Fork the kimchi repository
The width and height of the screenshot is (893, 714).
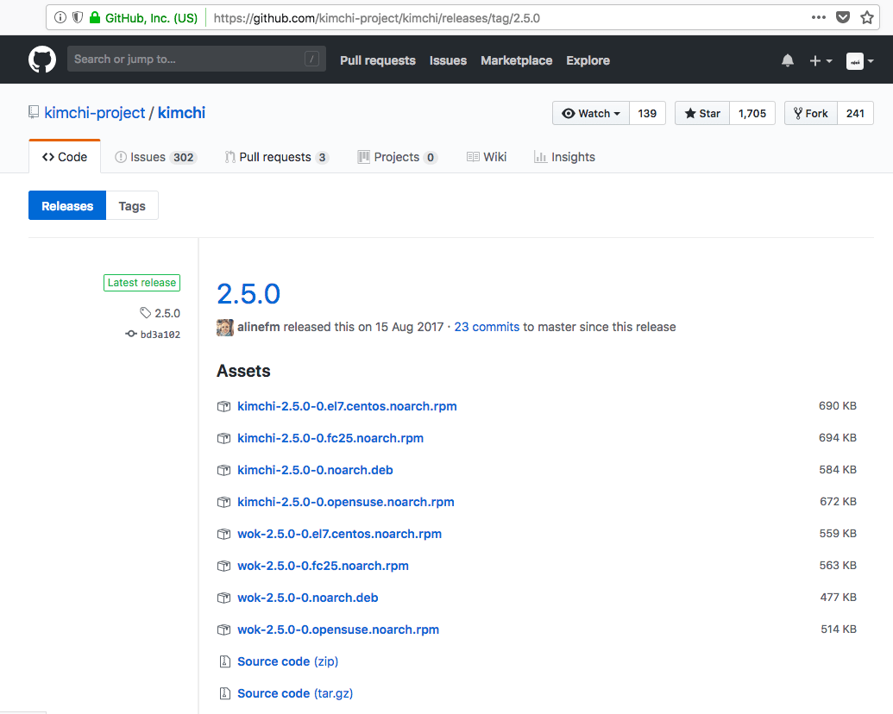(x=810, y=114)
